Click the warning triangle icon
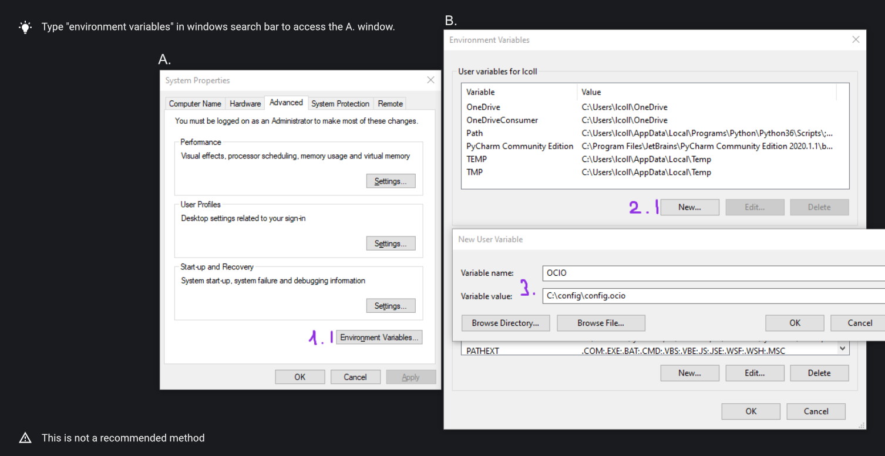Viewport: 885px width, 456px height. (x=25, y=438)
